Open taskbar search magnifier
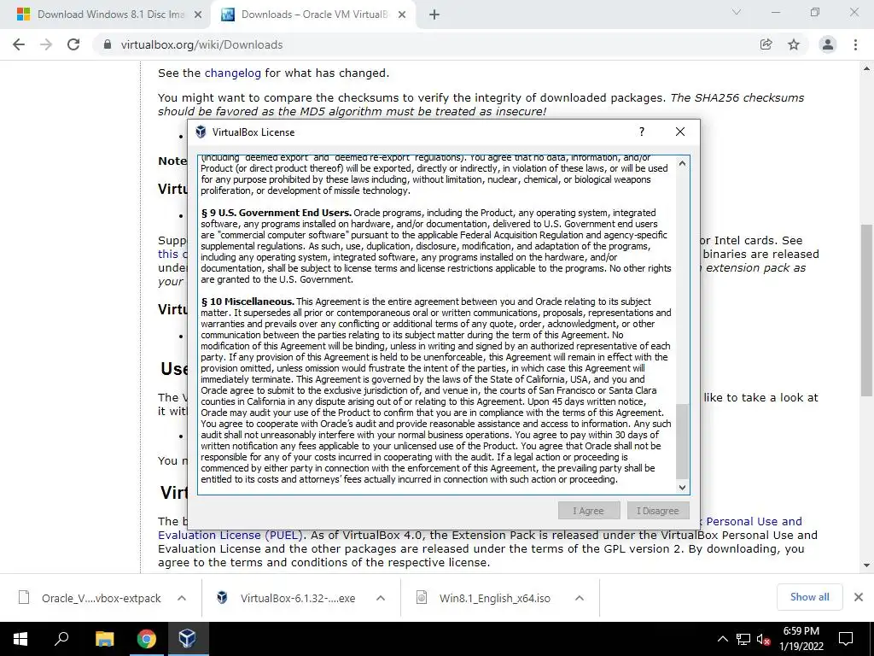 point(61,639)
